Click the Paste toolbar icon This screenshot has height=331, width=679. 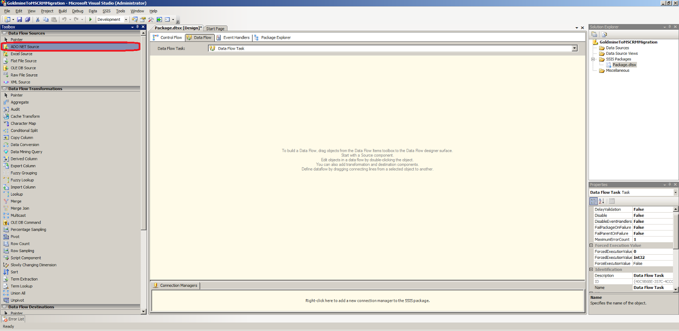click(x=54, y=20)
